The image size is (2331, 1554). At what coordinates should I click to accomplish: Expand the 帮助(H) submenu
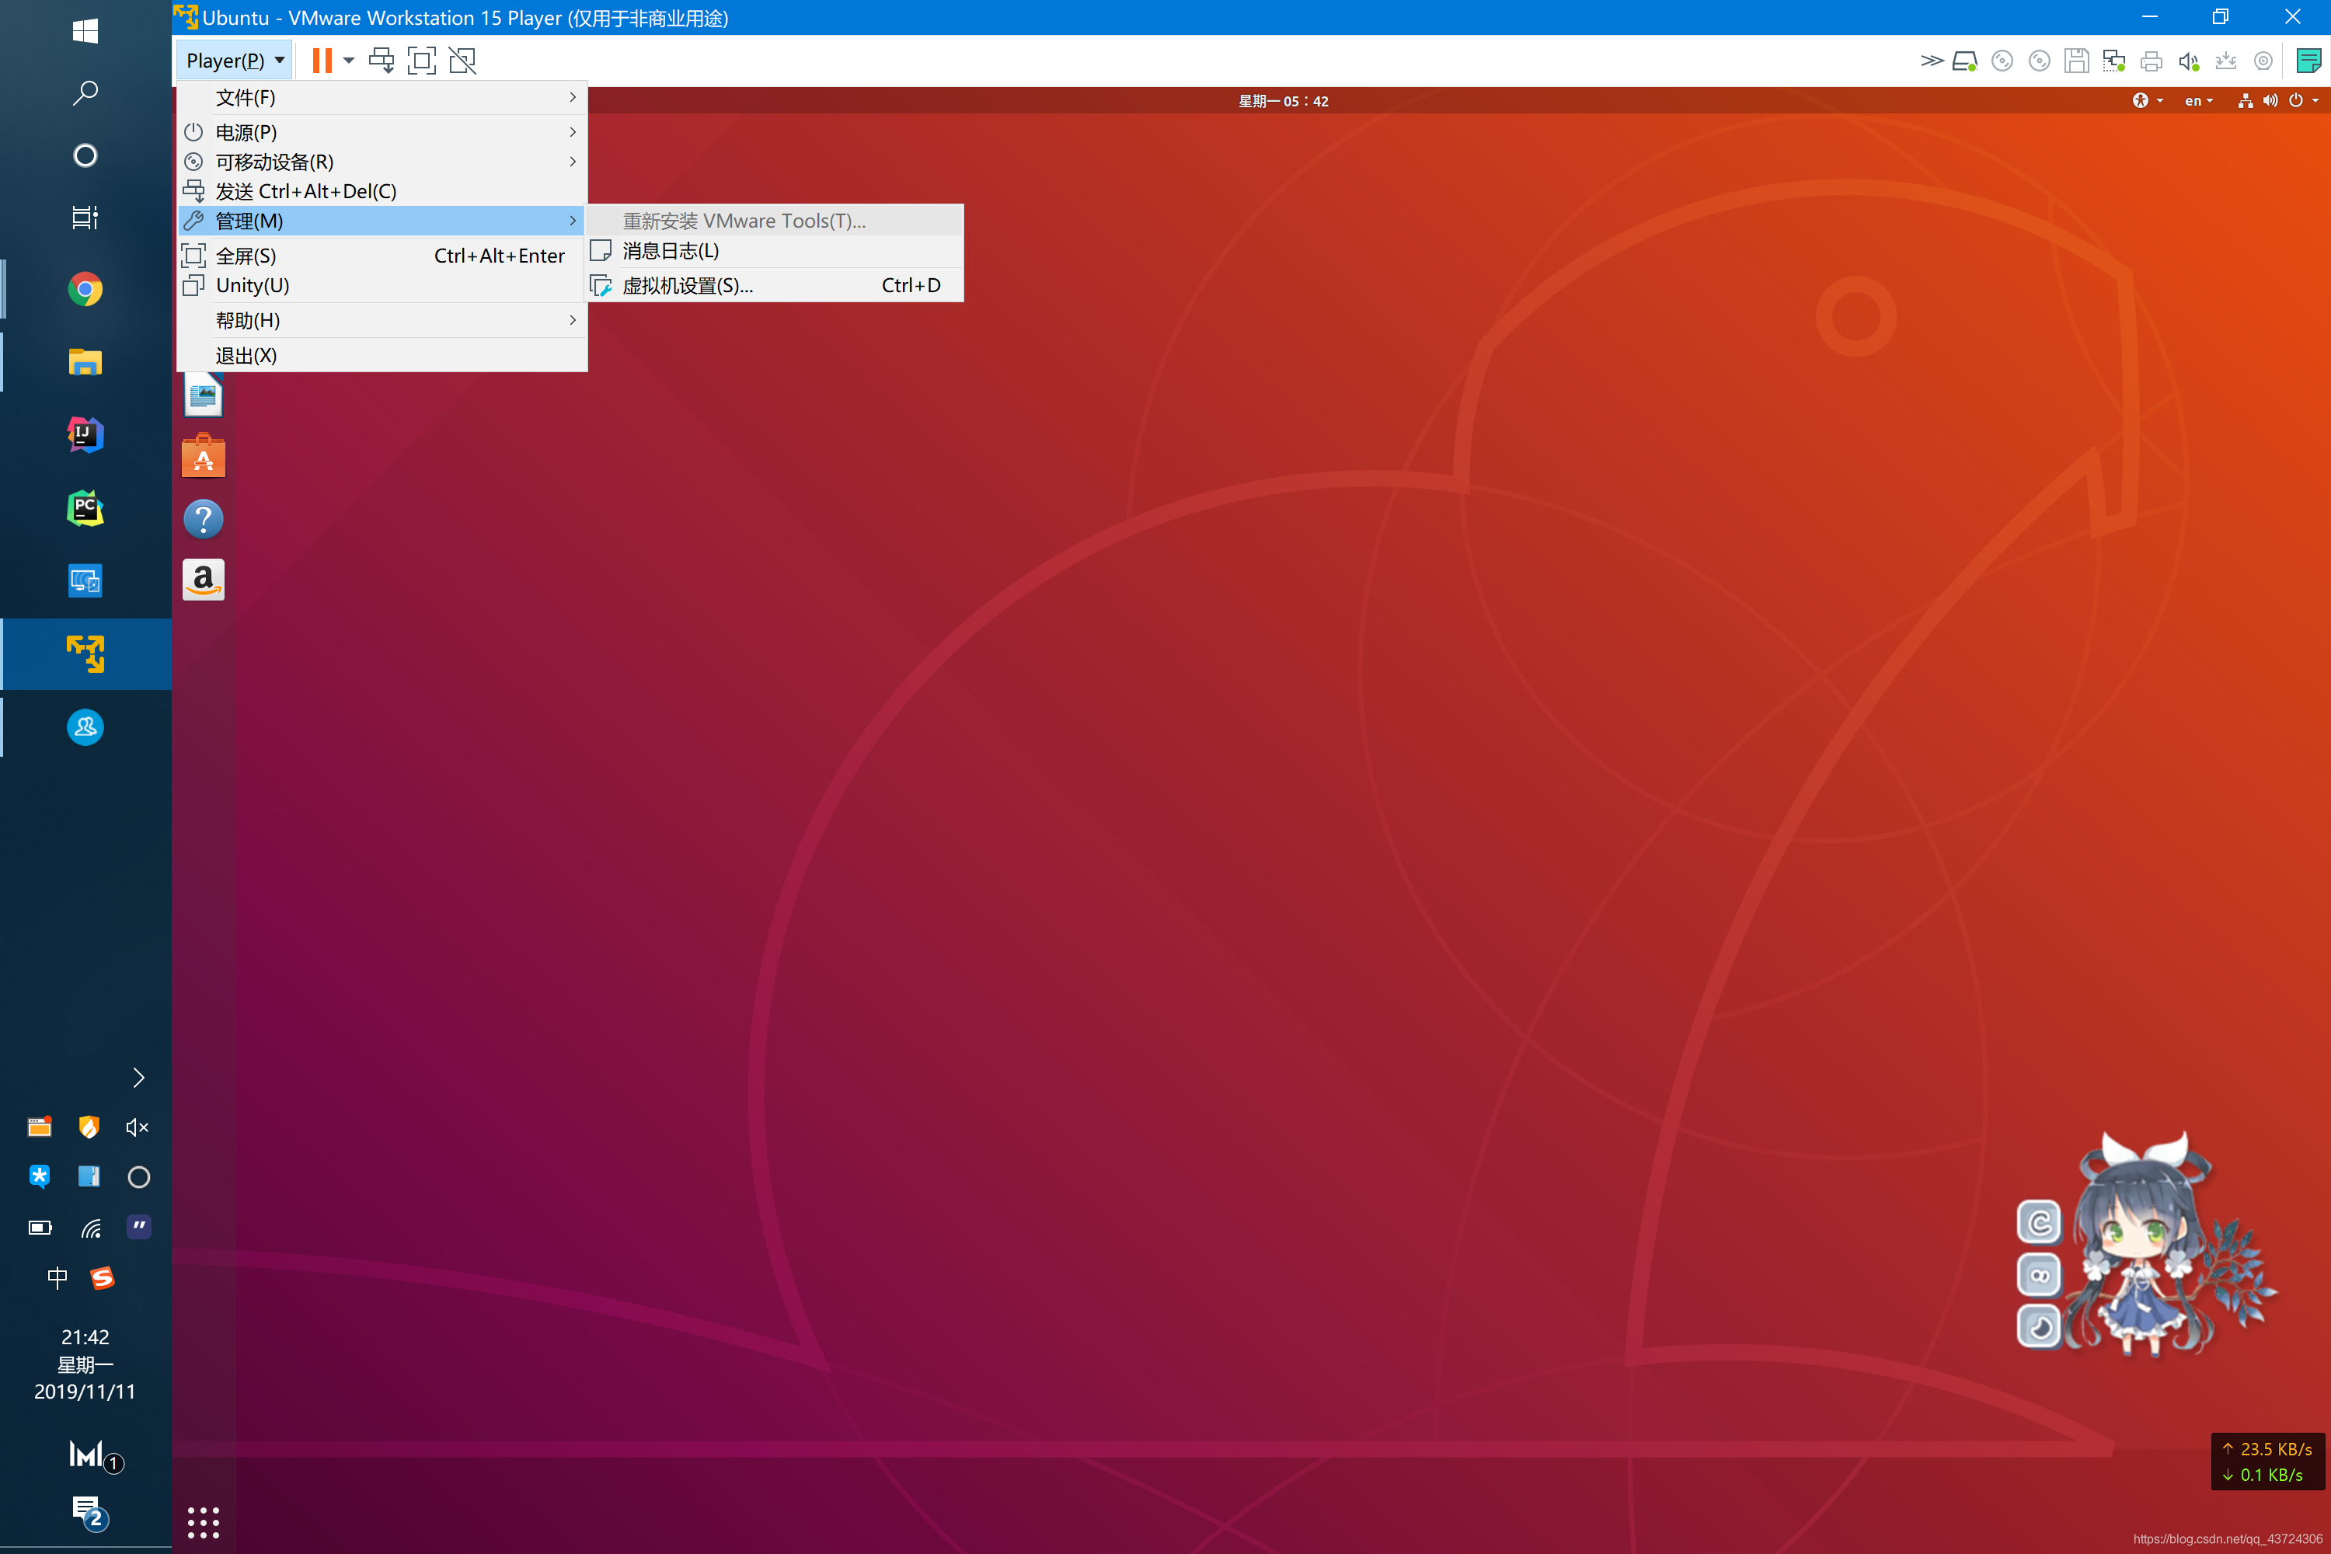pos(382,320)
